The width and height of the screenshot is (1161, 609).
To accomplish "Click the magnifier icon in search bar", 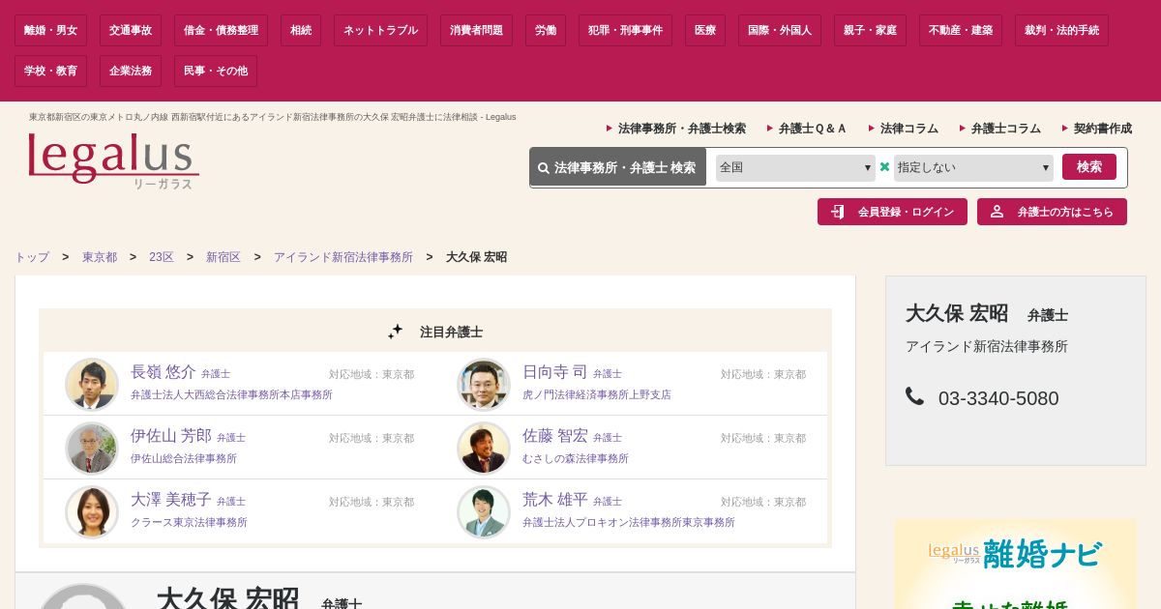I will coord(544,168).
